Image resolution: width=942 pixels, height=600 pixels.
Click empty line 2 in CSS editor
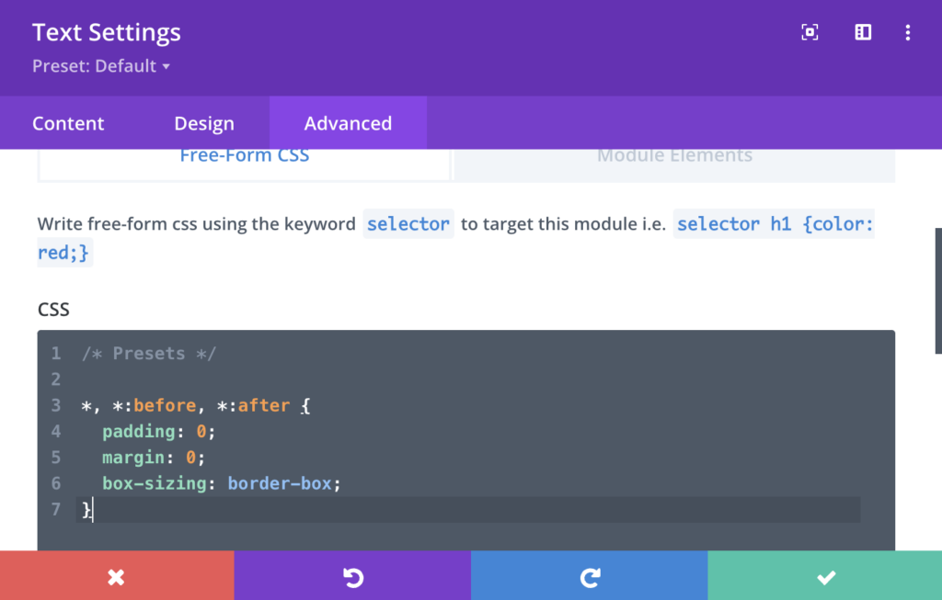pos(468,379)
